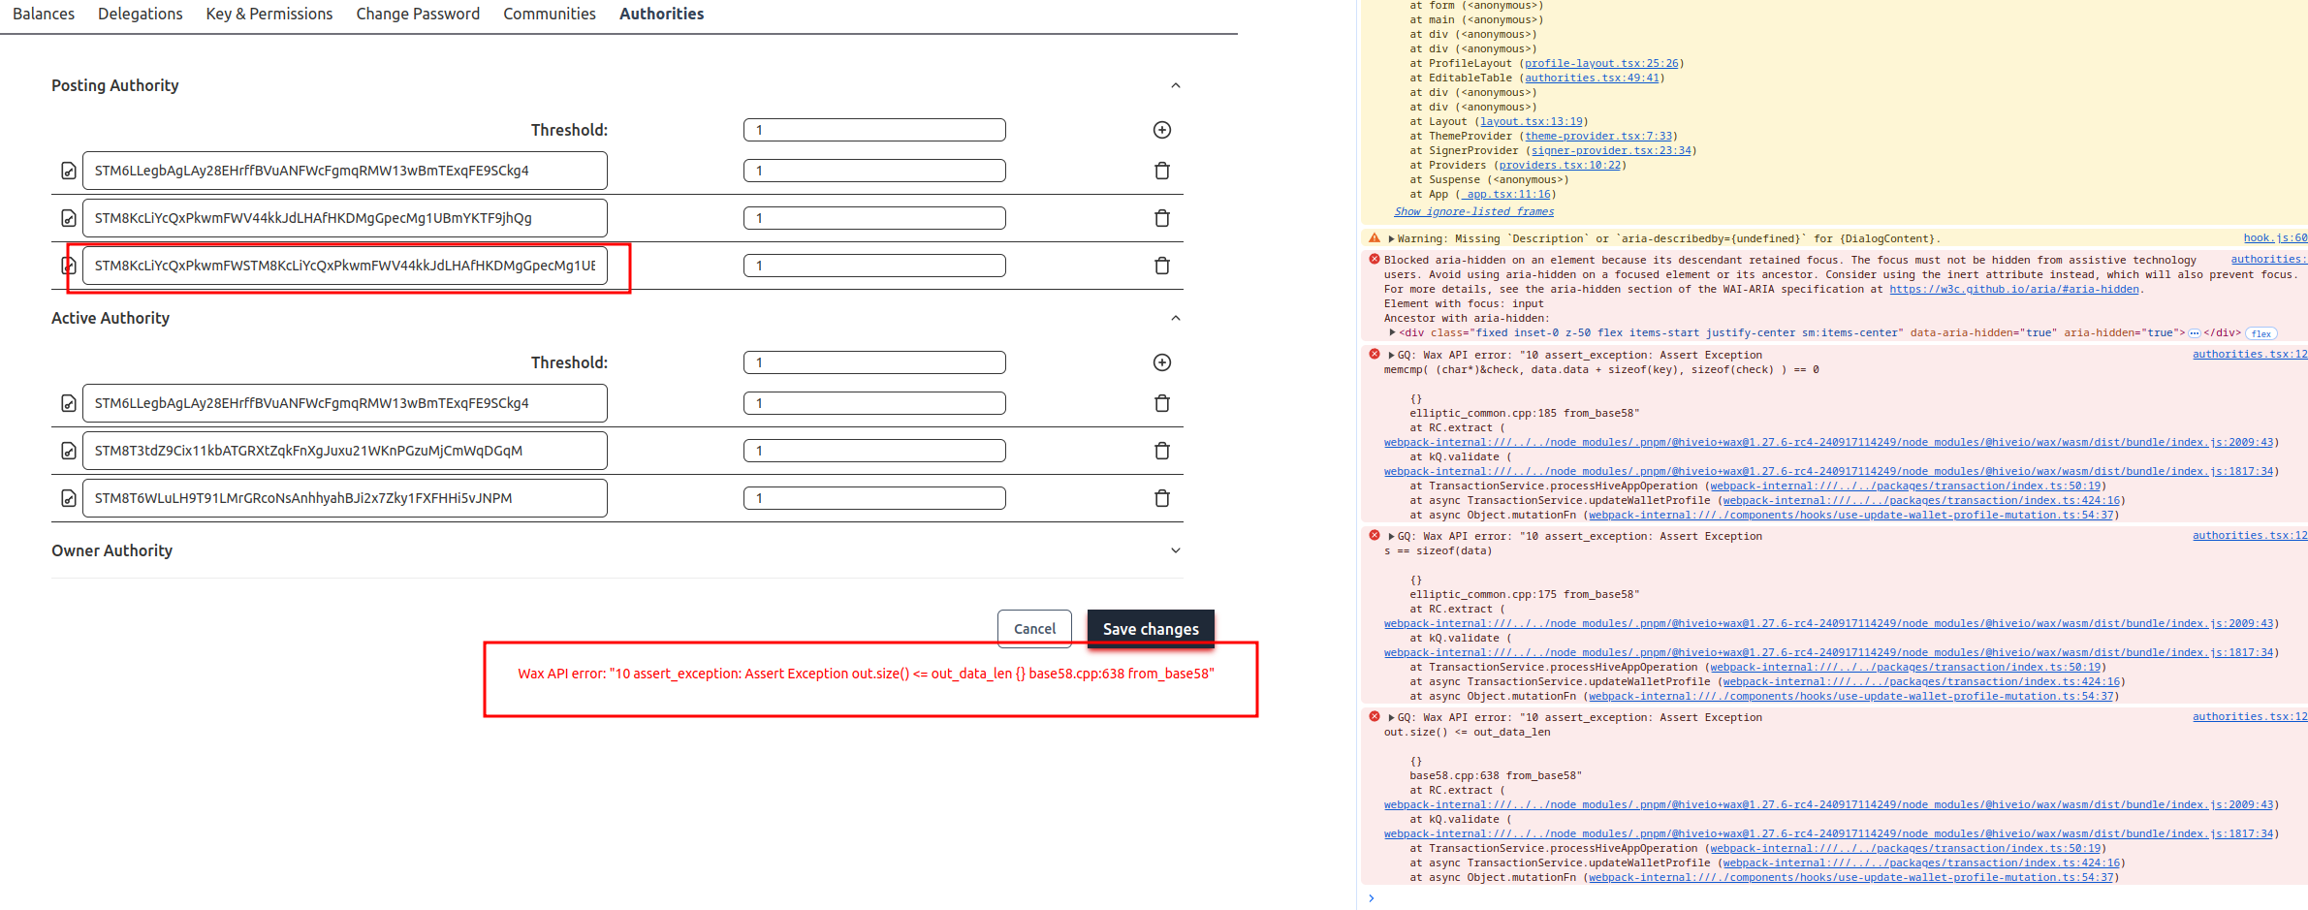
Task: Delete the first Posting Authority key STM6LLegb
Action: click(x=1161, y=171)
